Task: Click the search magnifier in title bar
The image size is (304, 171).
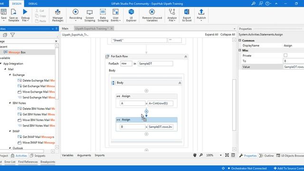Action: [x=253, y=3]
